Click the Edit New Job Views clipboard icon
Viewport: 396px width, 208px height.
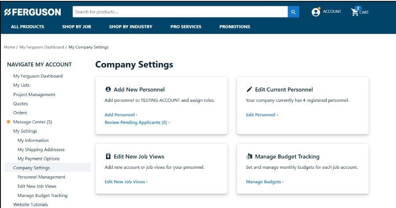tap(108, 156)
